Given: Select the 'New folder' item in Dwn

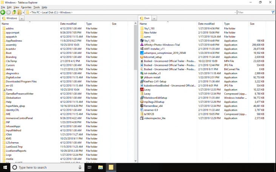Looking at the screenshot, I should click(x=150, y=32).
